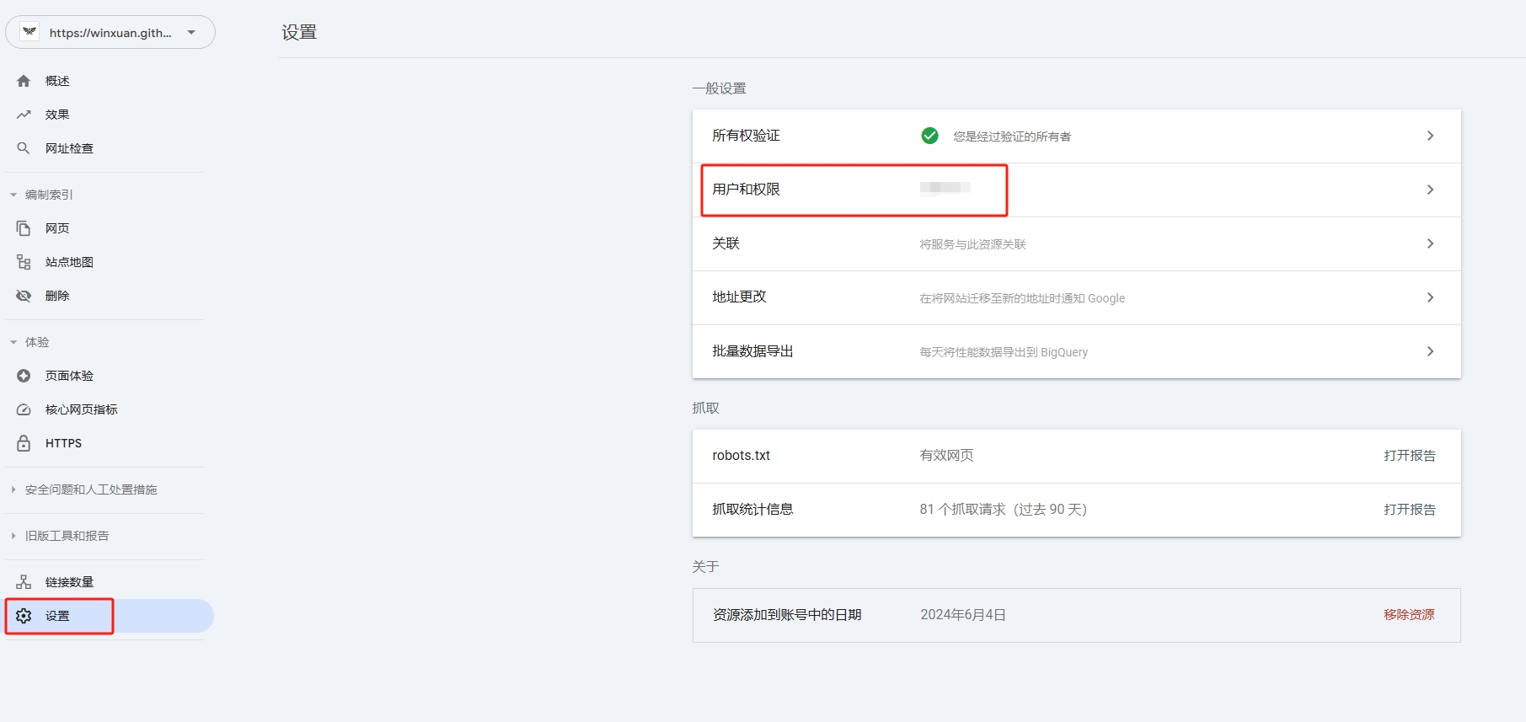
Task: Click the sitemap icon beside 站点地图
Action: 24,262
